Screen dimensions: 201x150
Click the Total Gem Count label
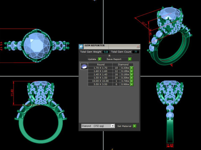click(x=121, y=52)
